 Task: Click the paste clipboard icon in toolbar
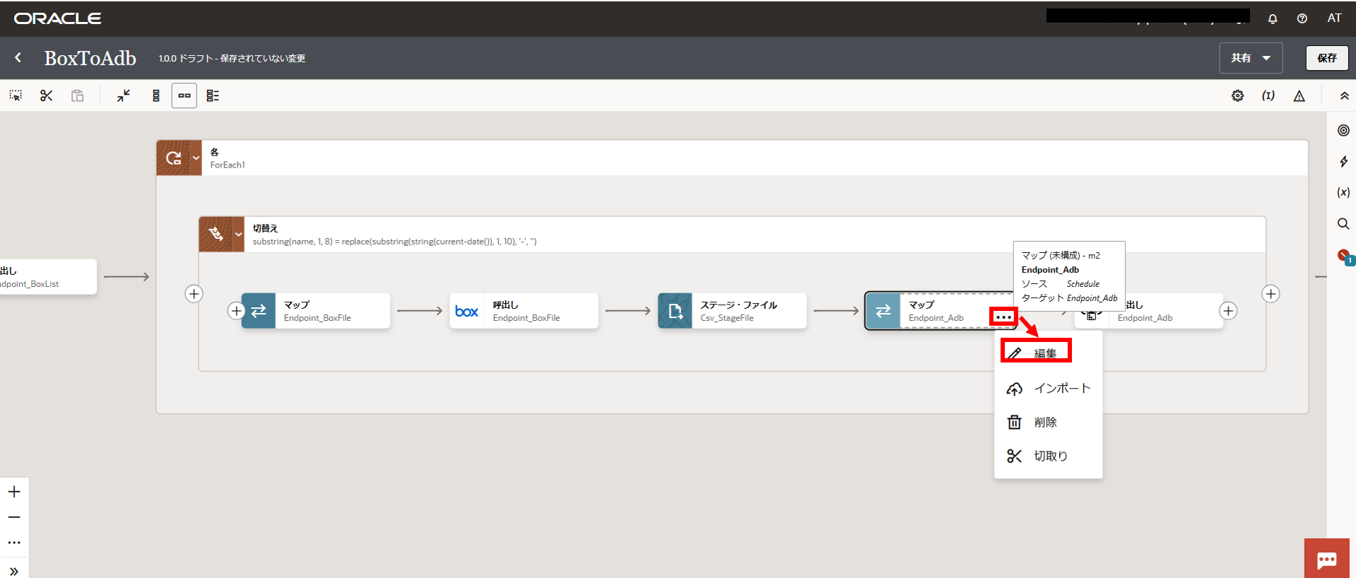78,95
